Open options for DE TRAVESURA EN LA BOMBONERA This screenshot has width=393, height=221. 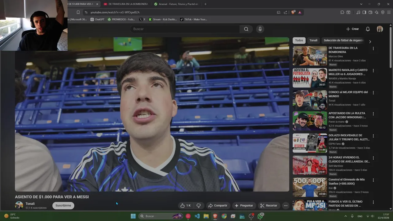tap(373, 48)
